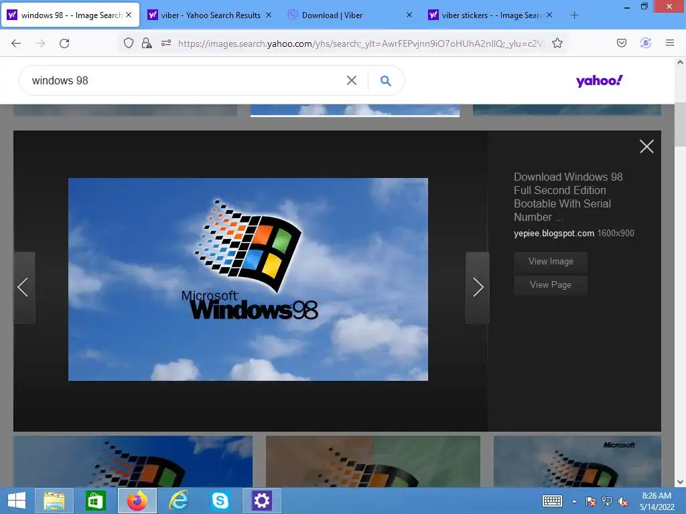Image resolution: width=686 pixels, height=514 pixels.
Task: Click the browser forward arrow
Action: click(x=40, y=44)
